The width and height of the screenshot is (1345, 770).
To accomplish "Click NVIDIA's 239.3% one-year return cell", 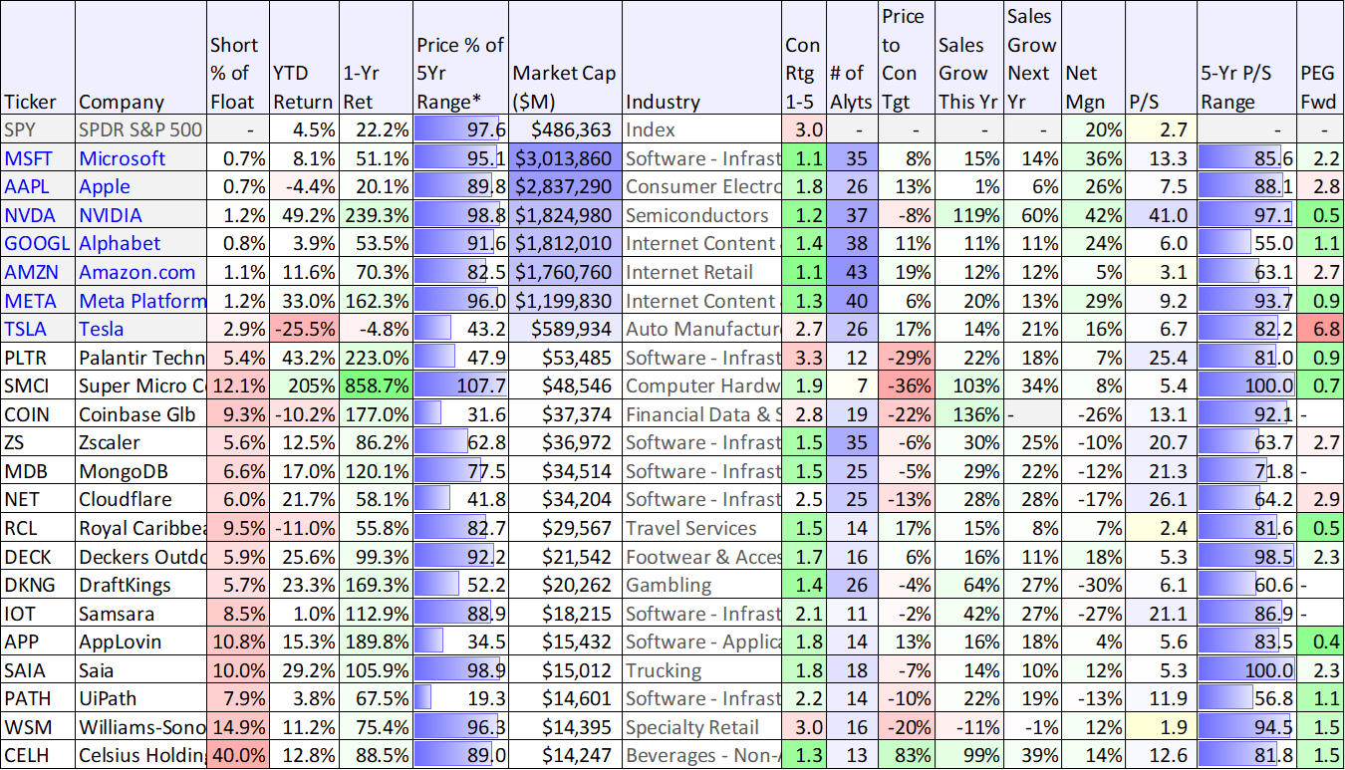I will 377,215.
